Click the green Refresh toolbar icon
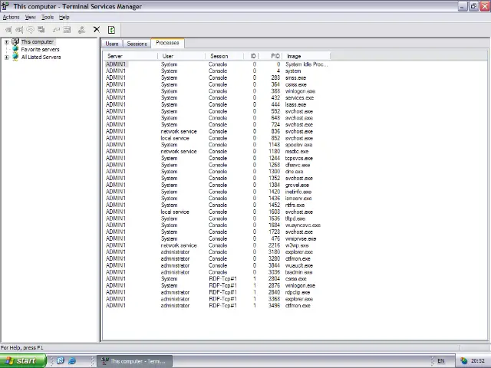The image size is (491, 368). point(111,30)
